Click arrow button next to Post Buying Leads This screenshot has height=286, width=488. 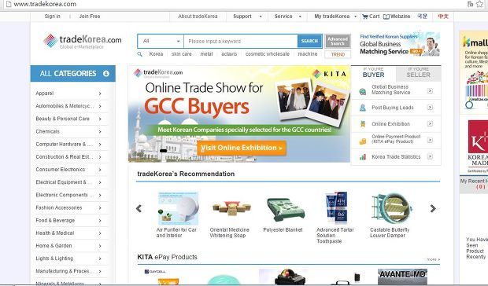pos(430,108)
